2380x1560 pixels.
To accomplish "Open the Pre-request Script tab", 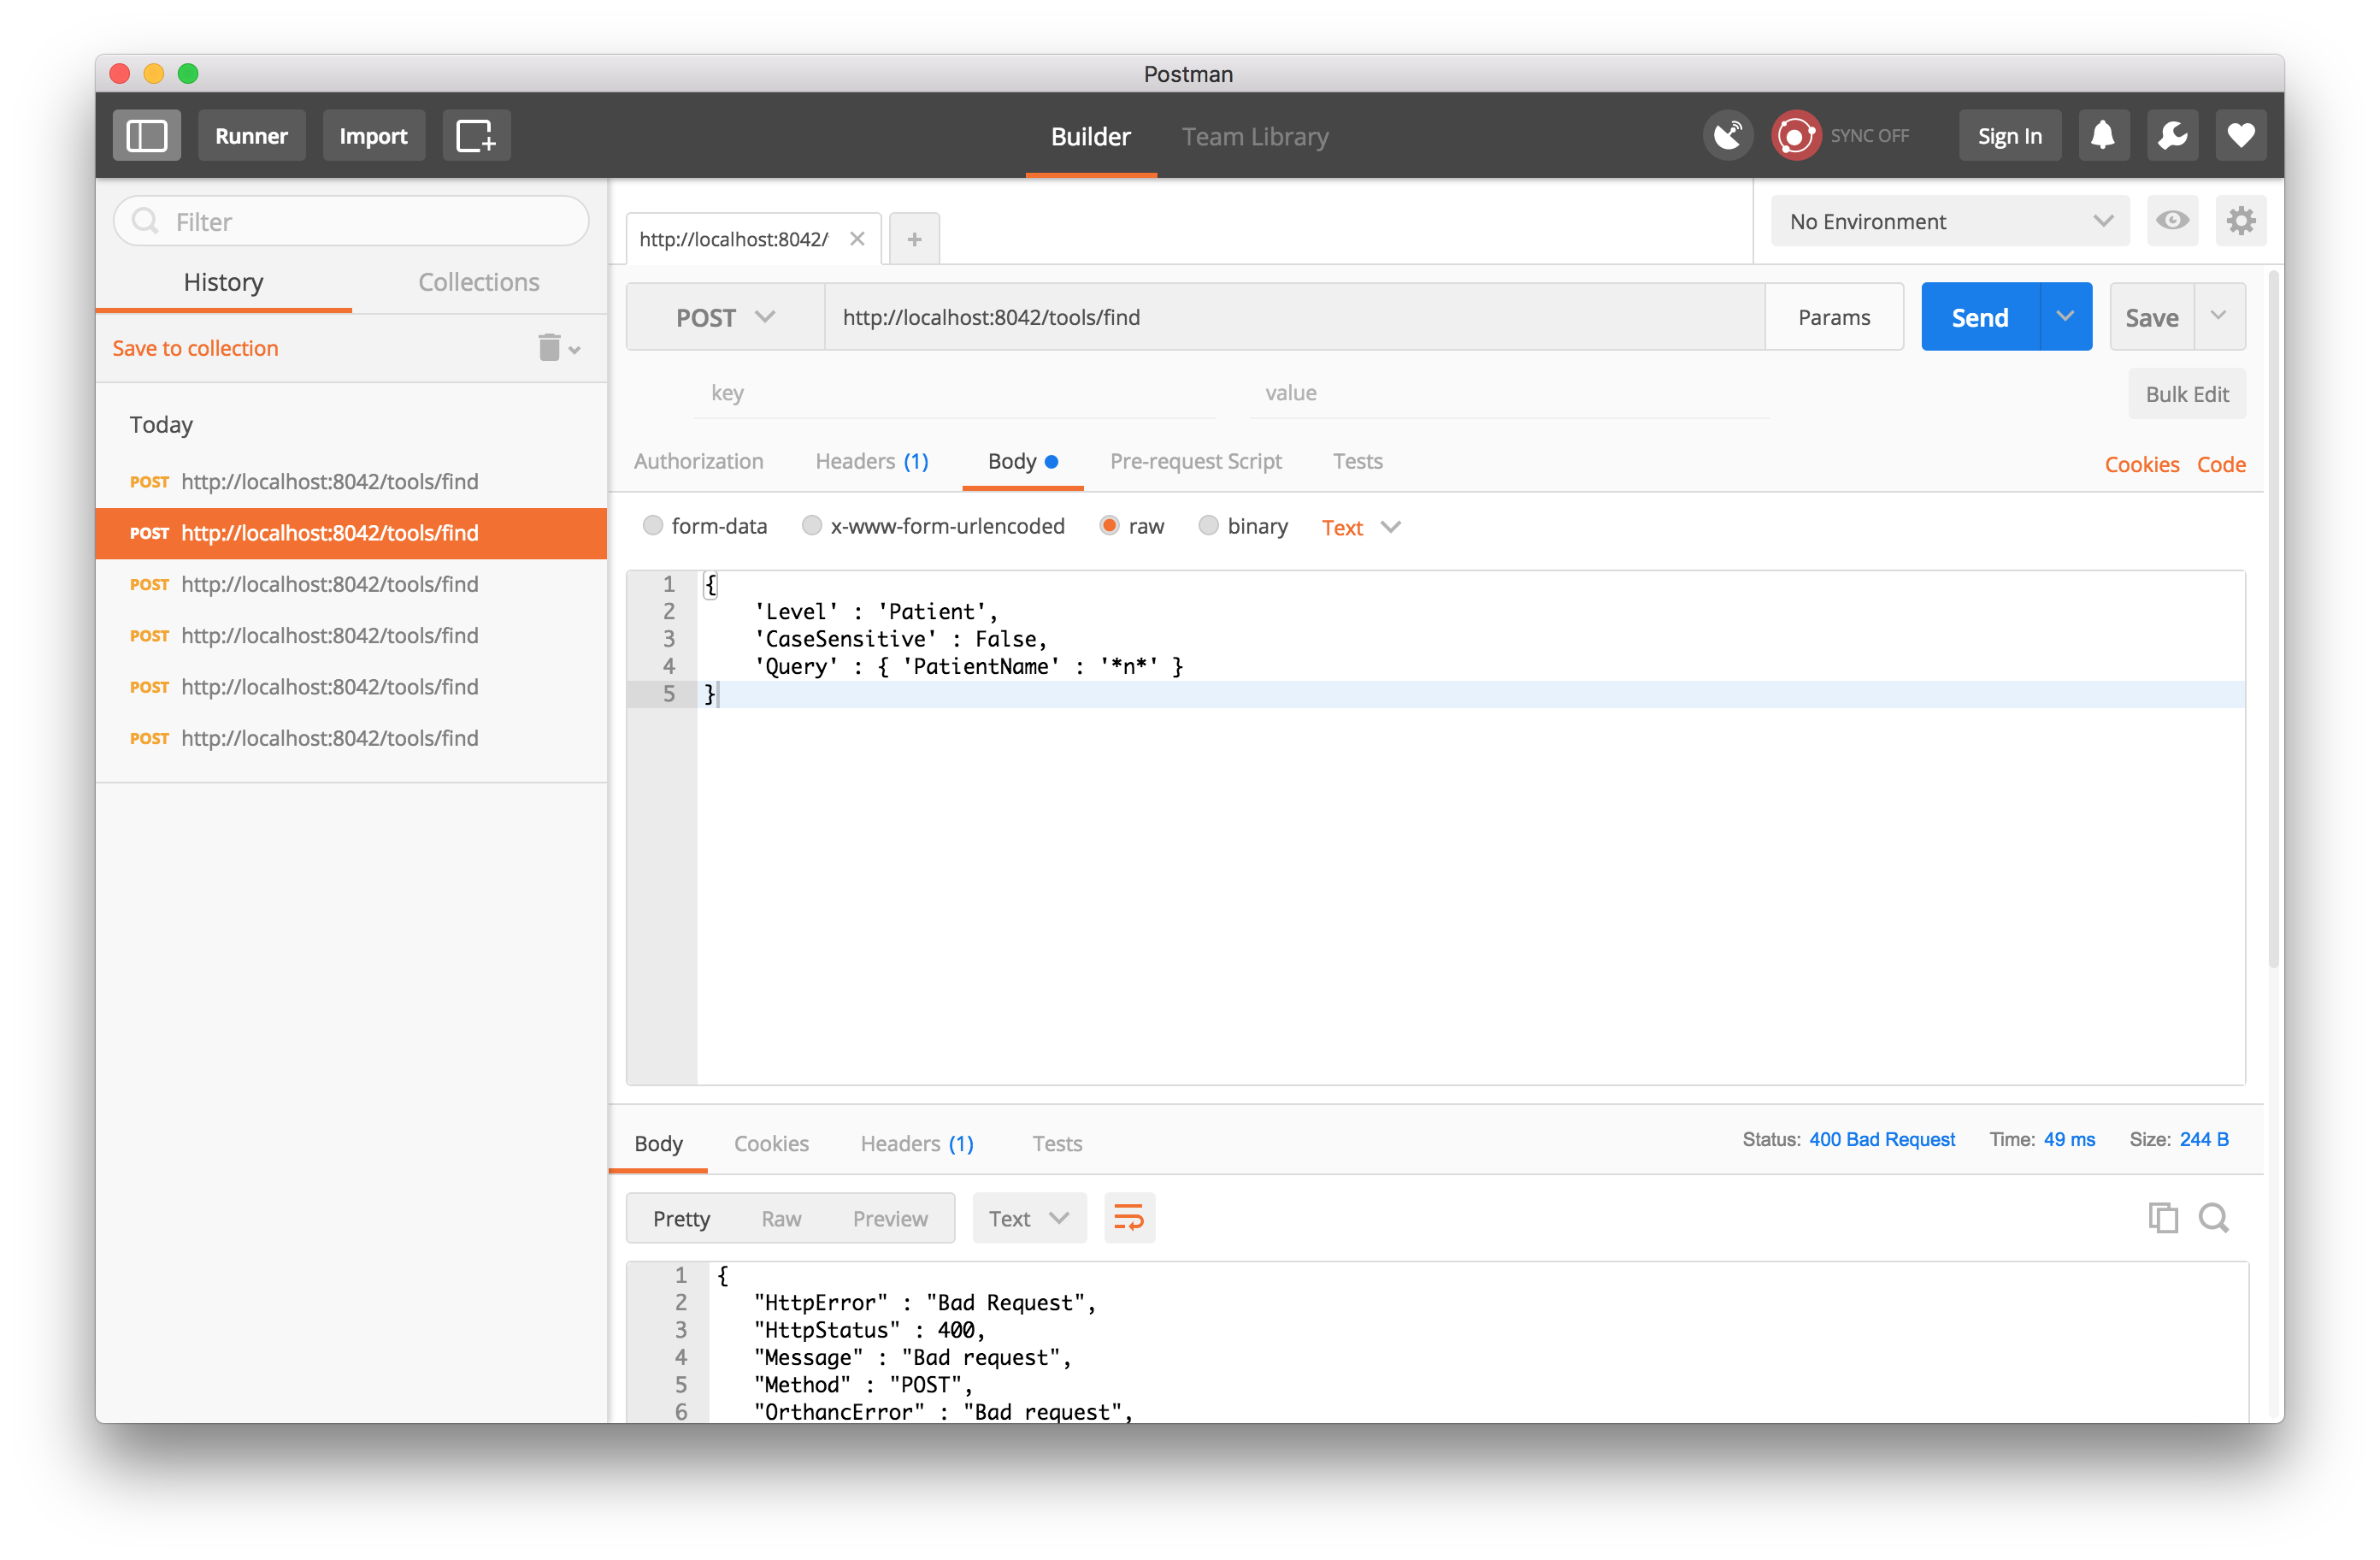I will point(1195,461).
